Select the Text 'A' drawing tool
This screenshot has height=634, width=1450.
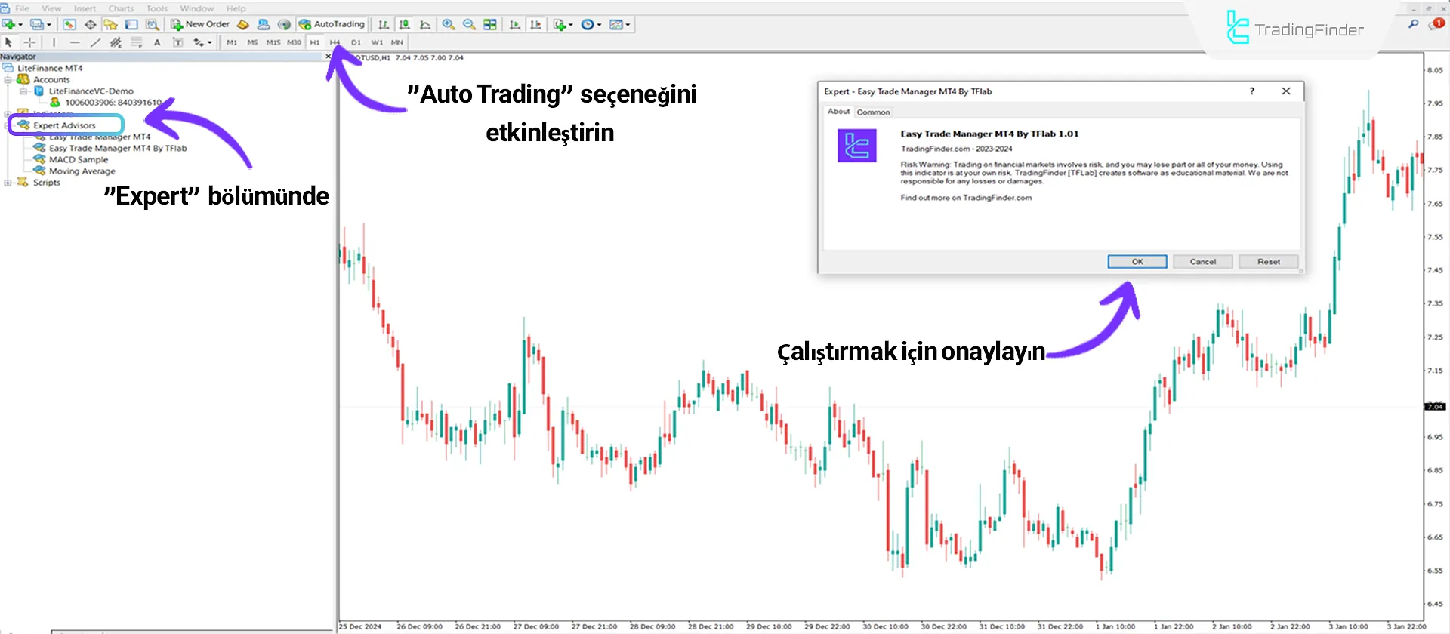pyautogui.click(x=157, y=42)
